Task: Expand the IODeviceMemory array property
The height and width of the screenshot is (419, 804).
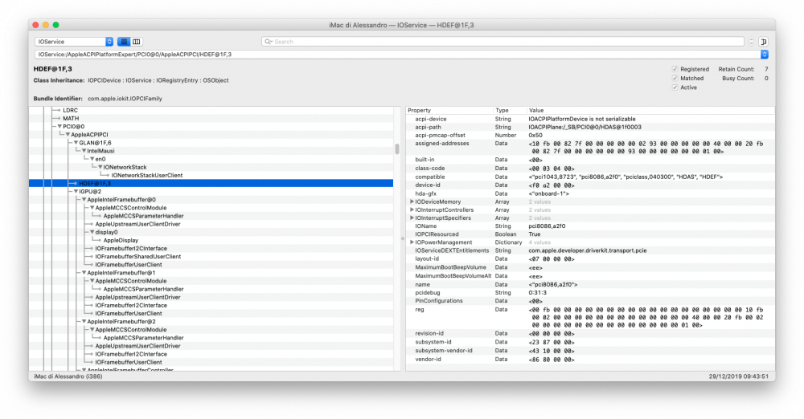Action: click(x=412, y=201)
